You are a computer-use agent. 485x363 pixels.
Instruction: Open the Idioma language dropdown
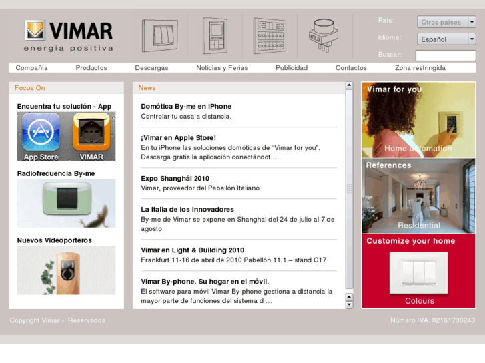click(x=446, y=39)
